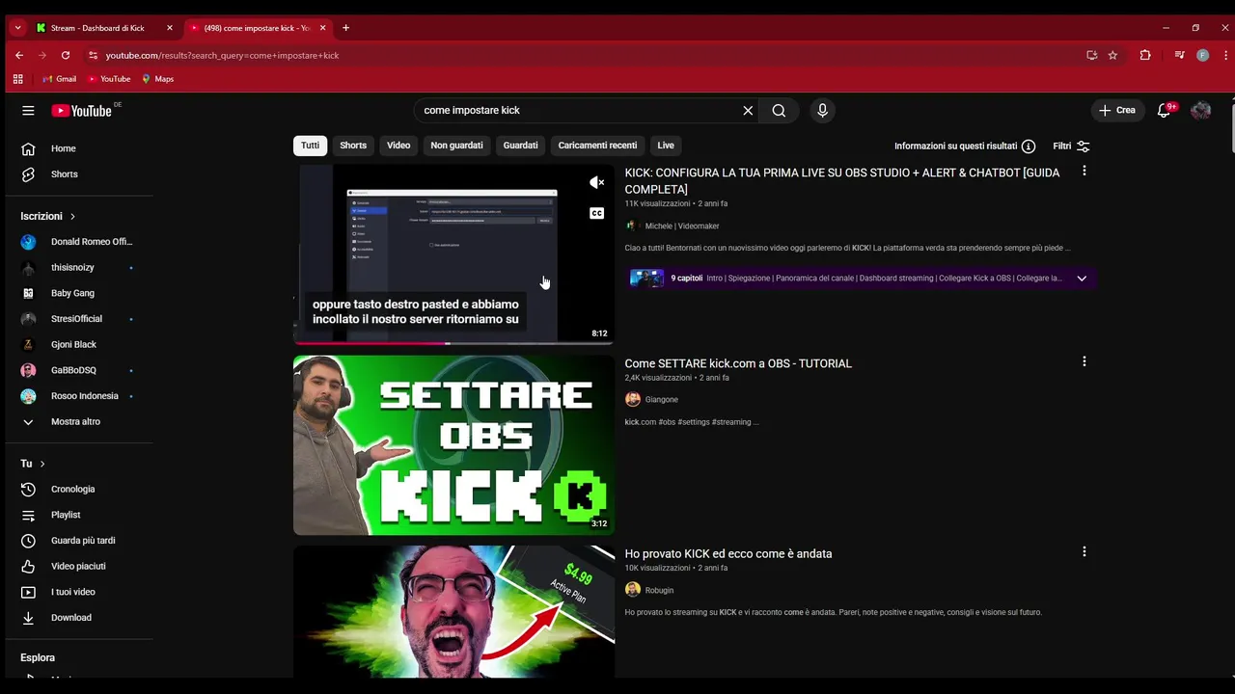Open the Come SETTARE kick.com video title
This screenshot has width=1235, height=694.
click(738, 363)
